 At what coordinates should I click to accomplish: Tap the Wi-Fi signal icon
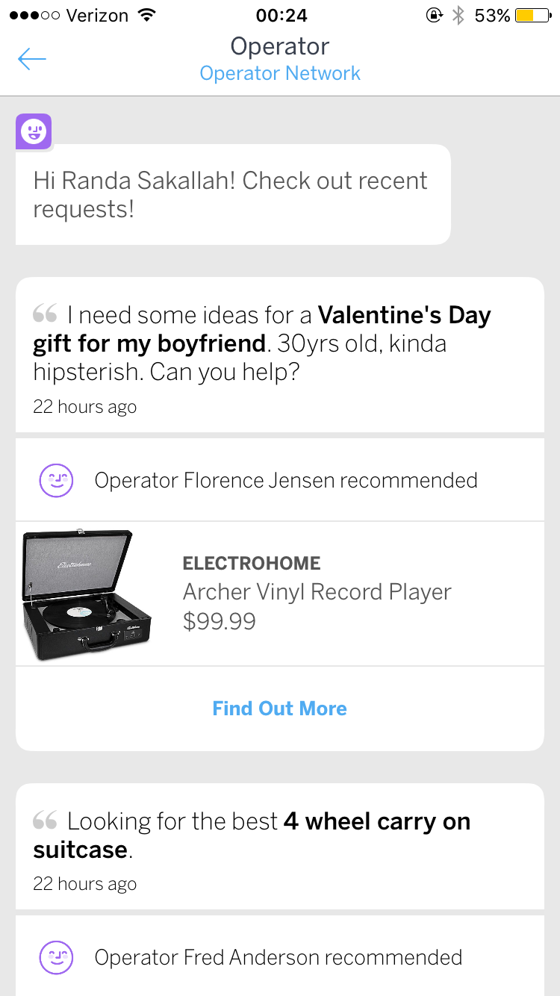click(147, 15)
